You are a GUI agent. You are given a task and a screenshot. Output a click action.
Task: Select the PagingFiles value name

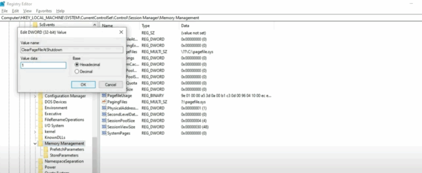(x=117, y=102)
